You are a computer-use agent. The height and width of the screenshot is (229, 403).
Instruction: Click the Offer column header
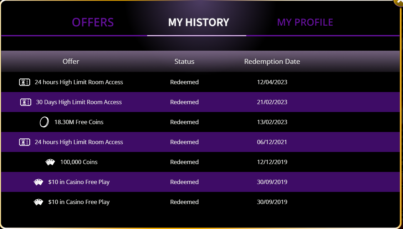coord(71,61)
